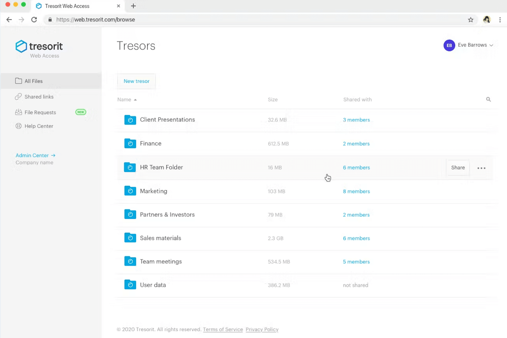Click the Sales materials folder icon
Image resolution: width=507 pixels, height=338 pixels.
[x=130, y=238]
